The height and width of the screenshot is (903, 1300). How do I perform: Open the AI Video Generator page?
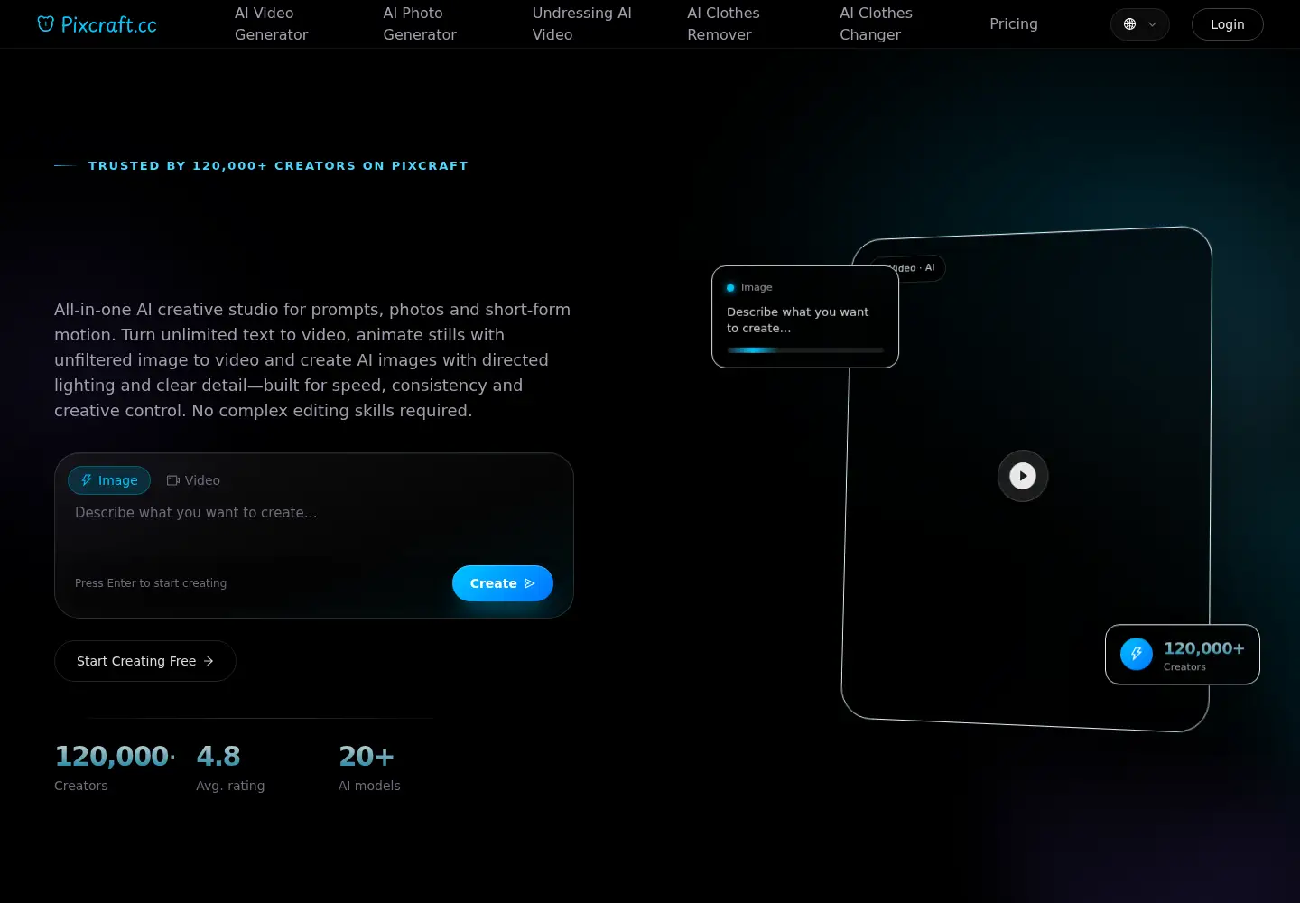pyautogui.click(x=272, y=23)
